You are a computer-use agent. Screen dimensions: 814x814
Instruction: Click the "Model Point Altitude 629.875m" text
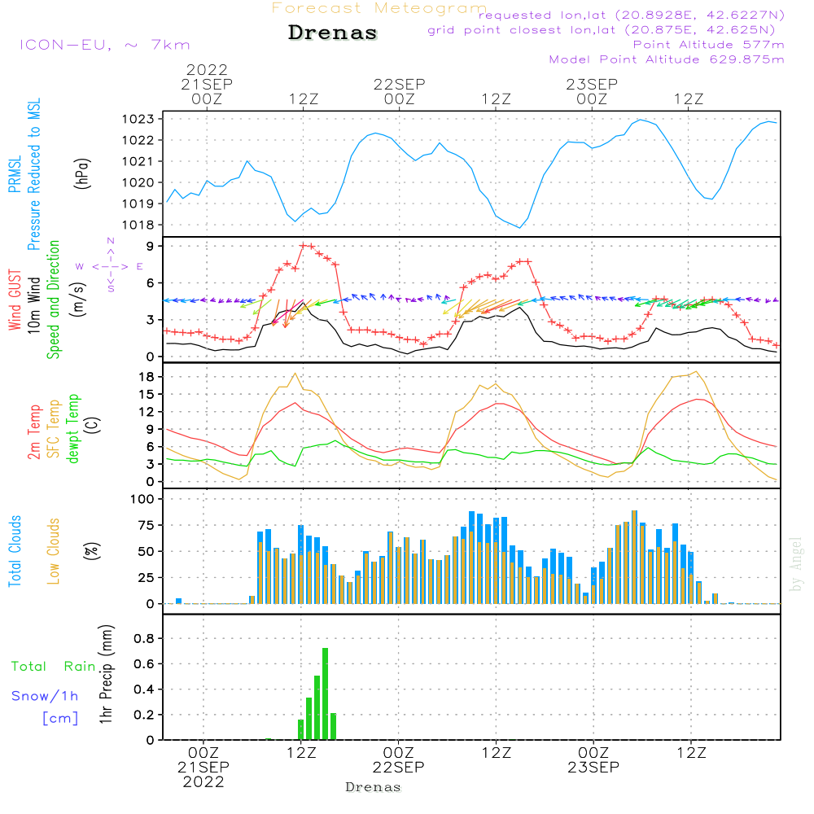[x=667, y=59]
